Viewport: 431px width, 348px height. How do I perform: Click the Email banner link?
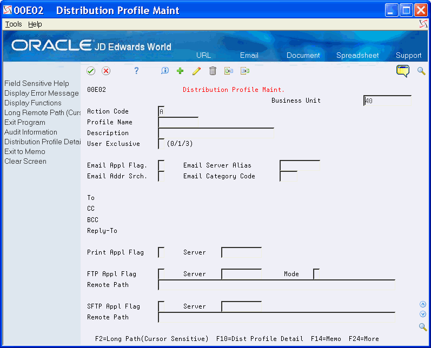[x=249, y=55]
